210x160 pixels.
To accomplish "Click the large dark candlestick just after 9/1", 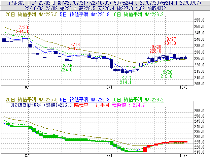I will coord(111,64).
